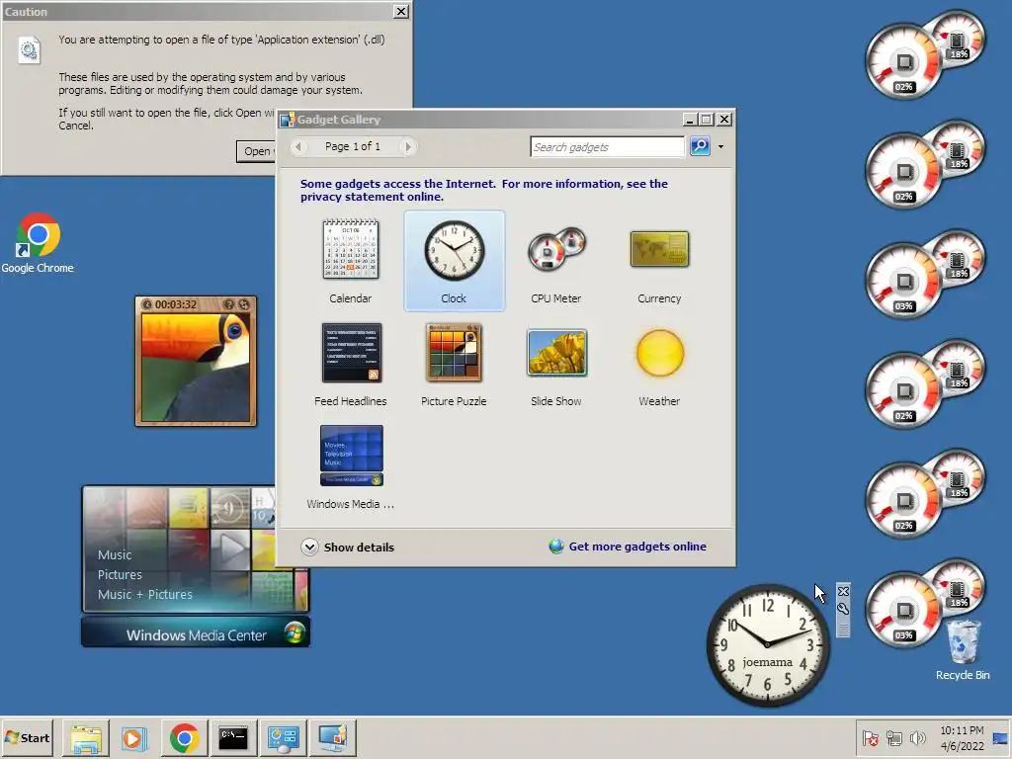Select the Weather gadget
Screen dimensions: 1012x759
[x=659, y=364]
